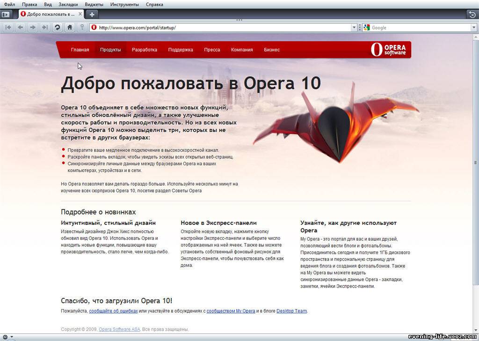The image size is (479, 341).
Task: Follow the "сообществом My Opera" link
Action: [231, 311]
